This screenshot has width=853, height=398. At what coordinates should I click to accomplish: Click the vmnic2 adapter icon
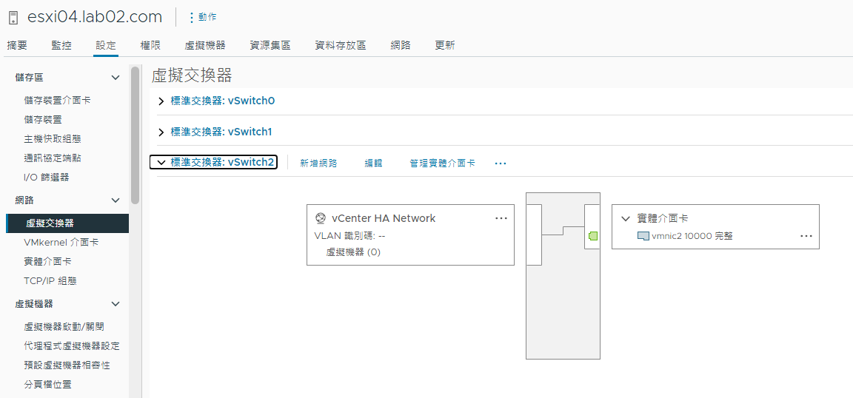click(643, 236)
